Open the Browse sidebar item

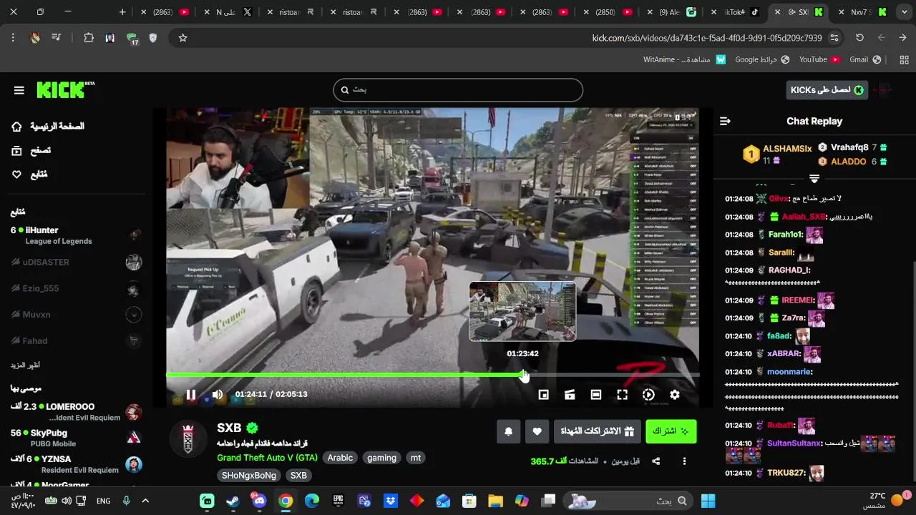[x=31, y=151]
